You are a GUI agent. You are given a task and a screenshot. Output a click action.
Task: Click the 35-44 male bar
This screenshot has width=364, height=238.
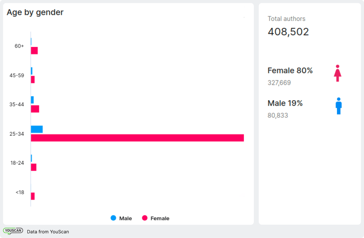(32, 100)
